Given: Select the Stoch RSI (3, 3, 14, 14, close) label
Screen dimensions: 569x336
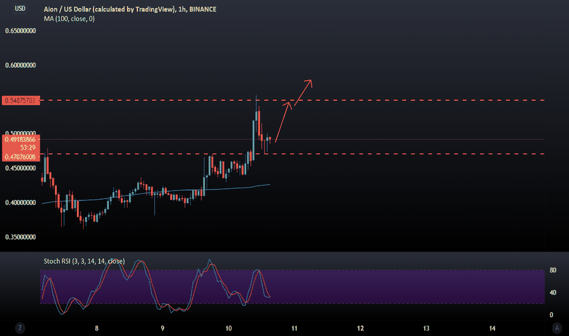Looking at the screenshot, I should (84, 261).
